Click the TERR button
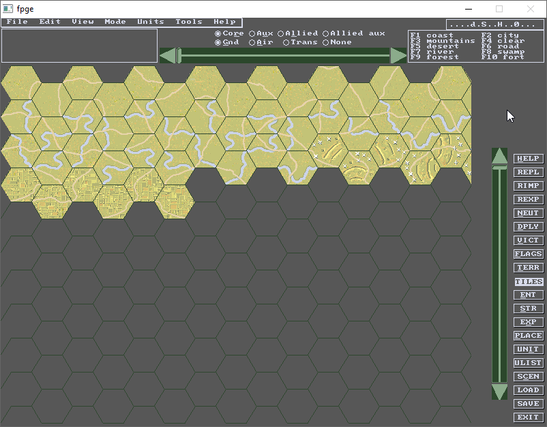This screenshot has width=547, height=427. (529, 268)
